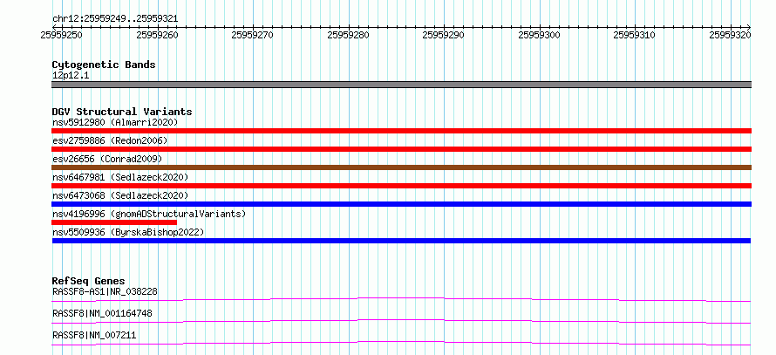The width and height of the screenshot is (776, 355).
Task: Select the 25959310 ruler coordinate
Action: pyautogui.click(x=635, y=35)
